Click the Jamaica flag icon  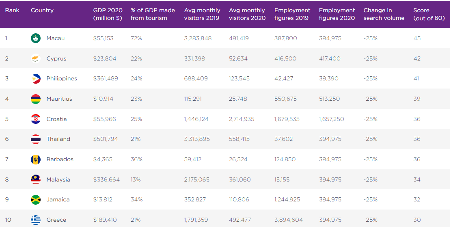pos(36,200)
